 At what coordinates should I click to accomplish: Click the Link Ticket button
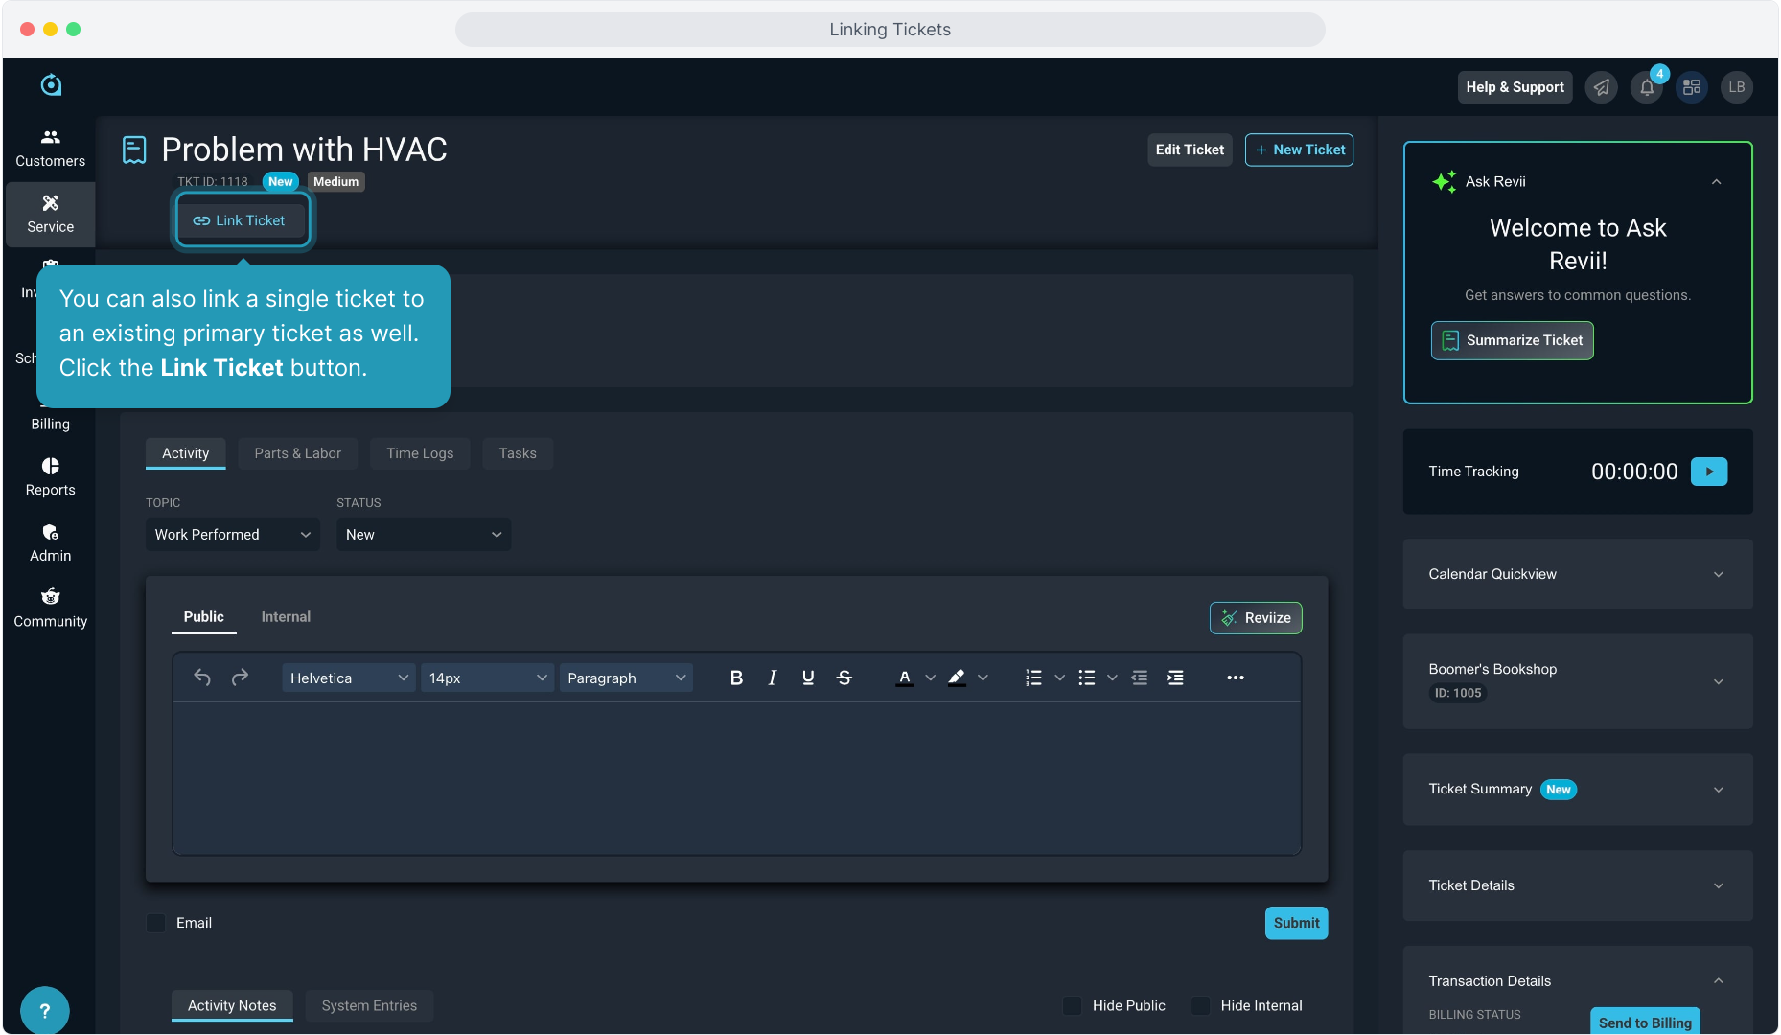point(241,220)
